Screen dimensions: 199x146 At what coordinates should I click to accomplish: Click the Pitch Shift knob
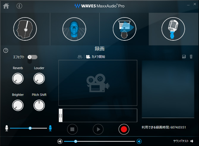[x=39, y=105]
